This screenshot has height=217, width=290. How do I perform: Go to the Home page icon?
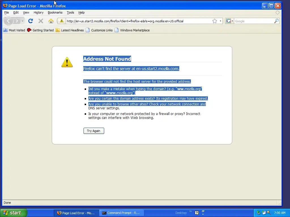pyautogui.click(x=51, y=21)
